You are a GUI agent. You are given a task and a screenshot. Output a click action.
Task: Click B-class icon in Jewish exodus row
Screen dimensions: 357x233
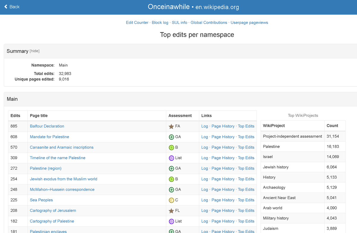tap(171, 179)
